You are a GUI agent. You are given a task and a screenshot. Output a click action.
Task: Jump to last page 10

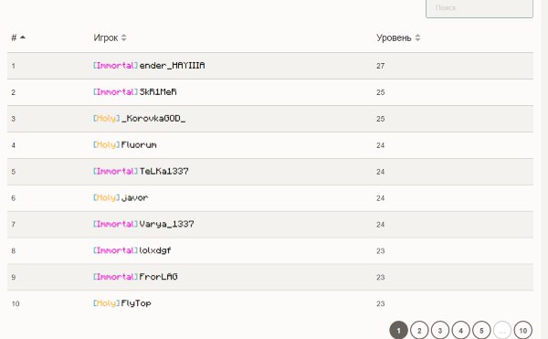coord(522,330)
